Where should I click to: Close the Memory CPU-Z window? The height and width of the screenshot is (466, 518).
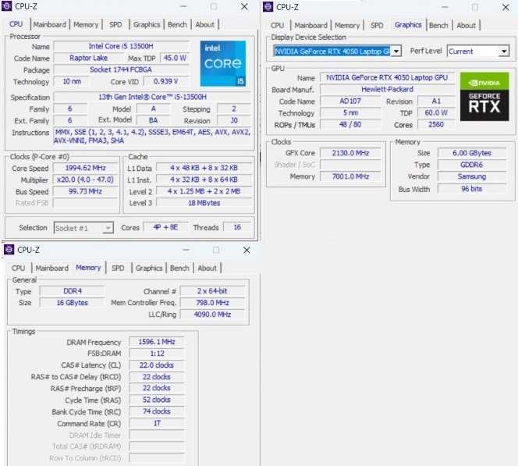pyautogui.click(x=247, y=251)
